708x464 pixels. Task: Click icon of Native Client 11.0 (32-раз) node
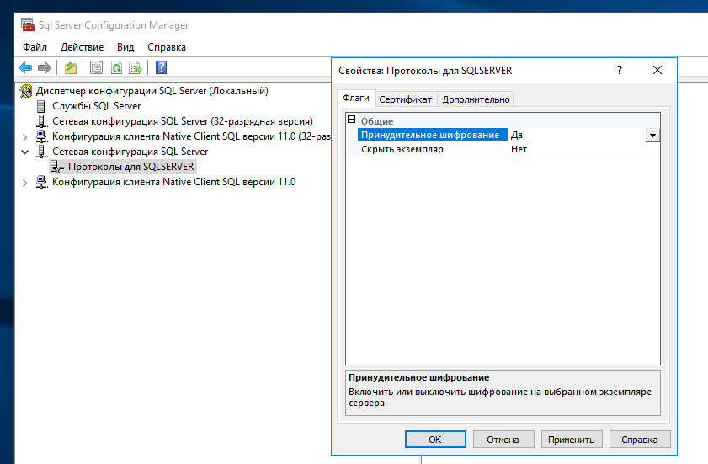pos(41,136)
